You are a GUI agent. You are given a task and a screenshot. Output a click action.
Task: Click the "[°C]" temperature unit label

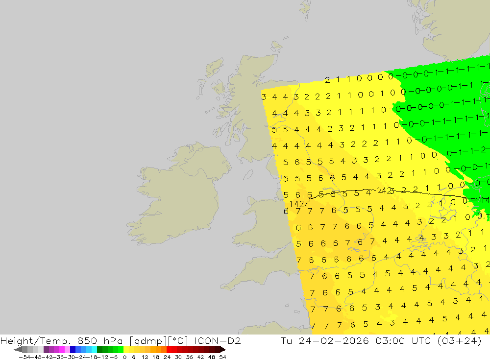178,341
